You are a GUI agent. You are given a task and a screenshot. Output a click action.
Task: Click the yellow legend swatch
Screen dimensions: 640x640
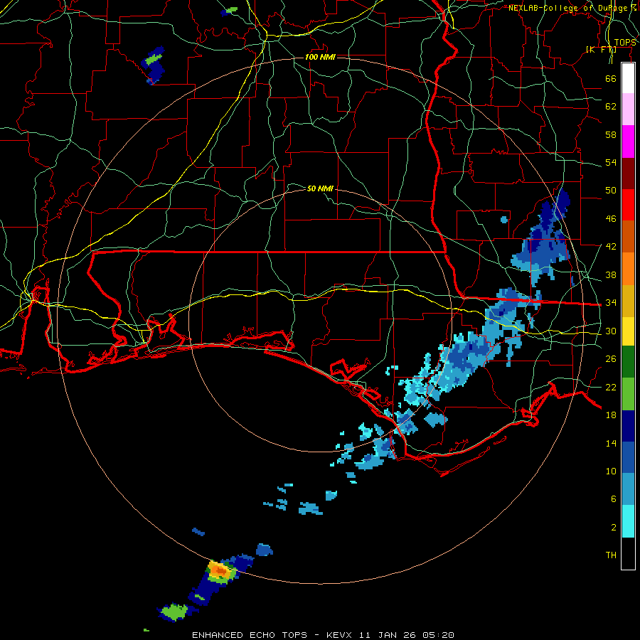pyautogui.click(x=628, y=331)
